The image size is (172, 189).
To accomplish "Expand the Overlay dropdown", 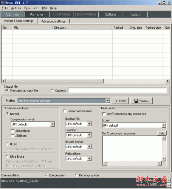I will point(89,135).
